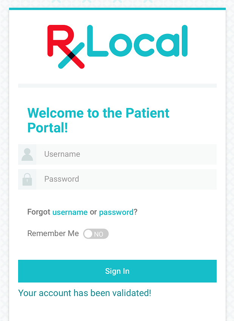Focus the Password input field
Image resolution: width=234 pixels, height=321 pixels.
click(126, 179)
